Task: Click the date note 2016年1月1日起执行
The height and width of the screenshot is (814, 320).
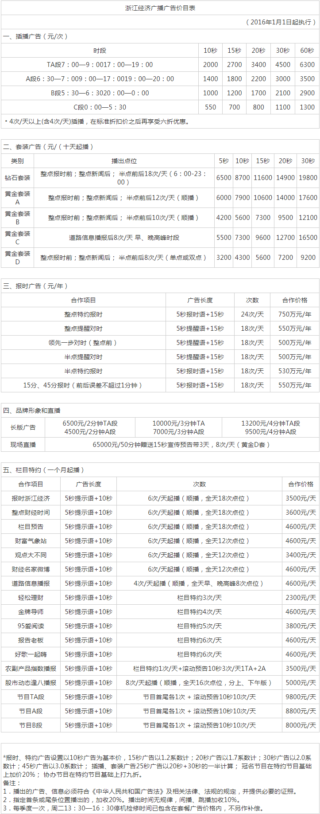Action: click(281, 22)
